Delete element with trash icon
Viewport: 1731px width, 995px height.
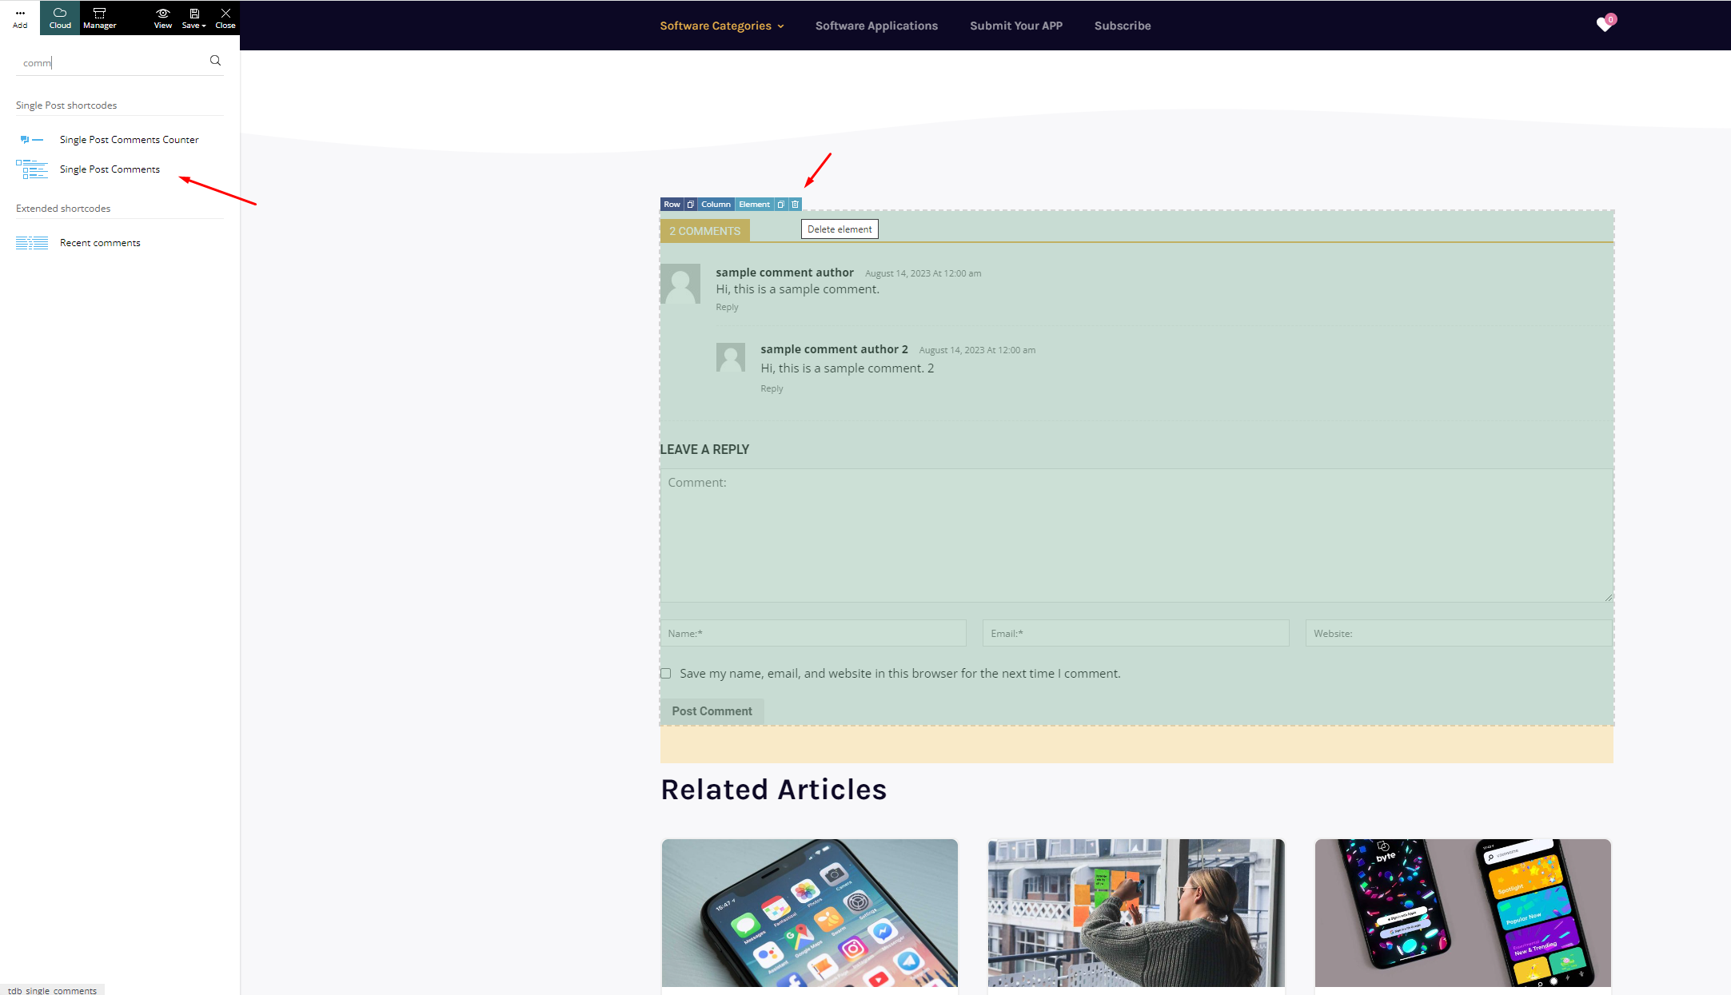click(796, 205)
